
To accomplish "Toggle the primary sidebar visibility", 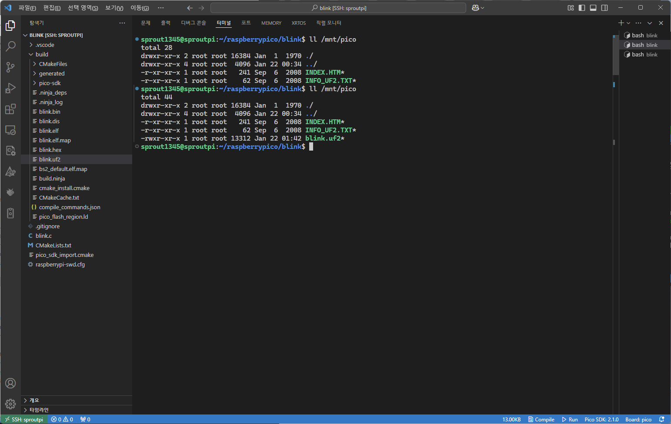I will pos(582,8).
